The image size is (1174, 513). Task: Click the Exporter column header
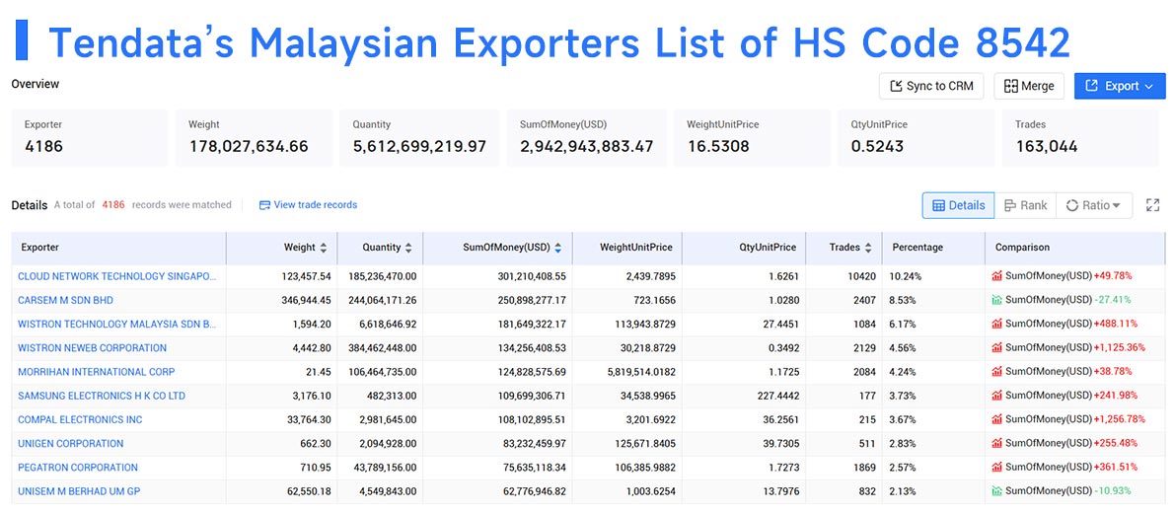[x=119, y=248]
